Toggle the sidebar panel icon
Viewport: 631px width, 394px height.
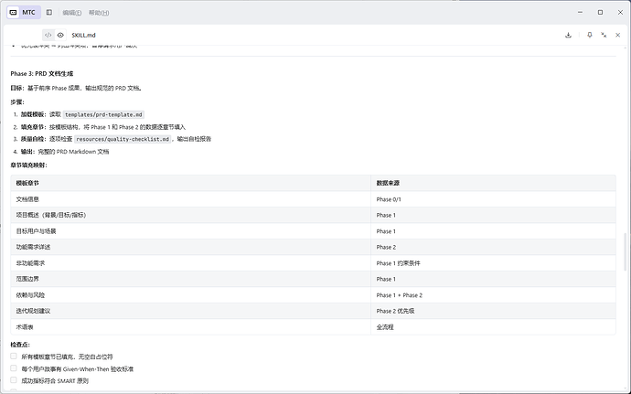(x=49, y=13)
